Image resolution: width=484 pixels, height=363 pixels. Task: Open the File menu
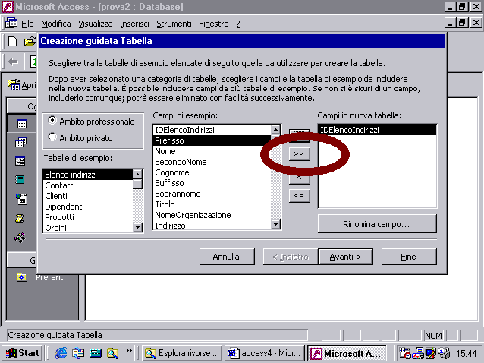[27, 24]
